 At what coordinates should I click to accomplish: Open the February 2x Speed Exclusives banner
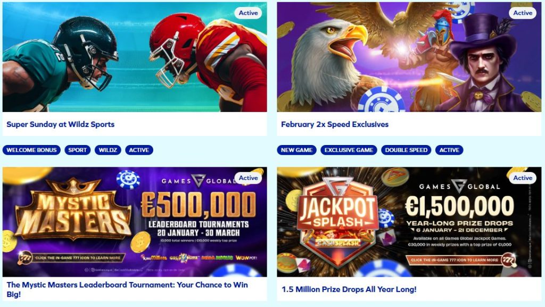click(409, 57)
